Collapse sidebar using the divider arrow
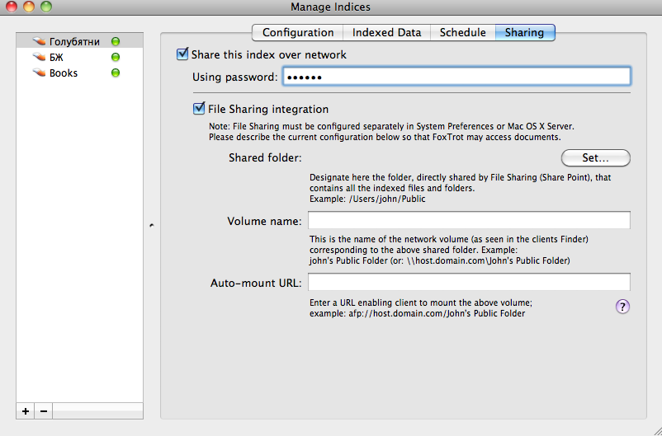The width and height of the screenshot is (662, 436). (x=150, y=224)
